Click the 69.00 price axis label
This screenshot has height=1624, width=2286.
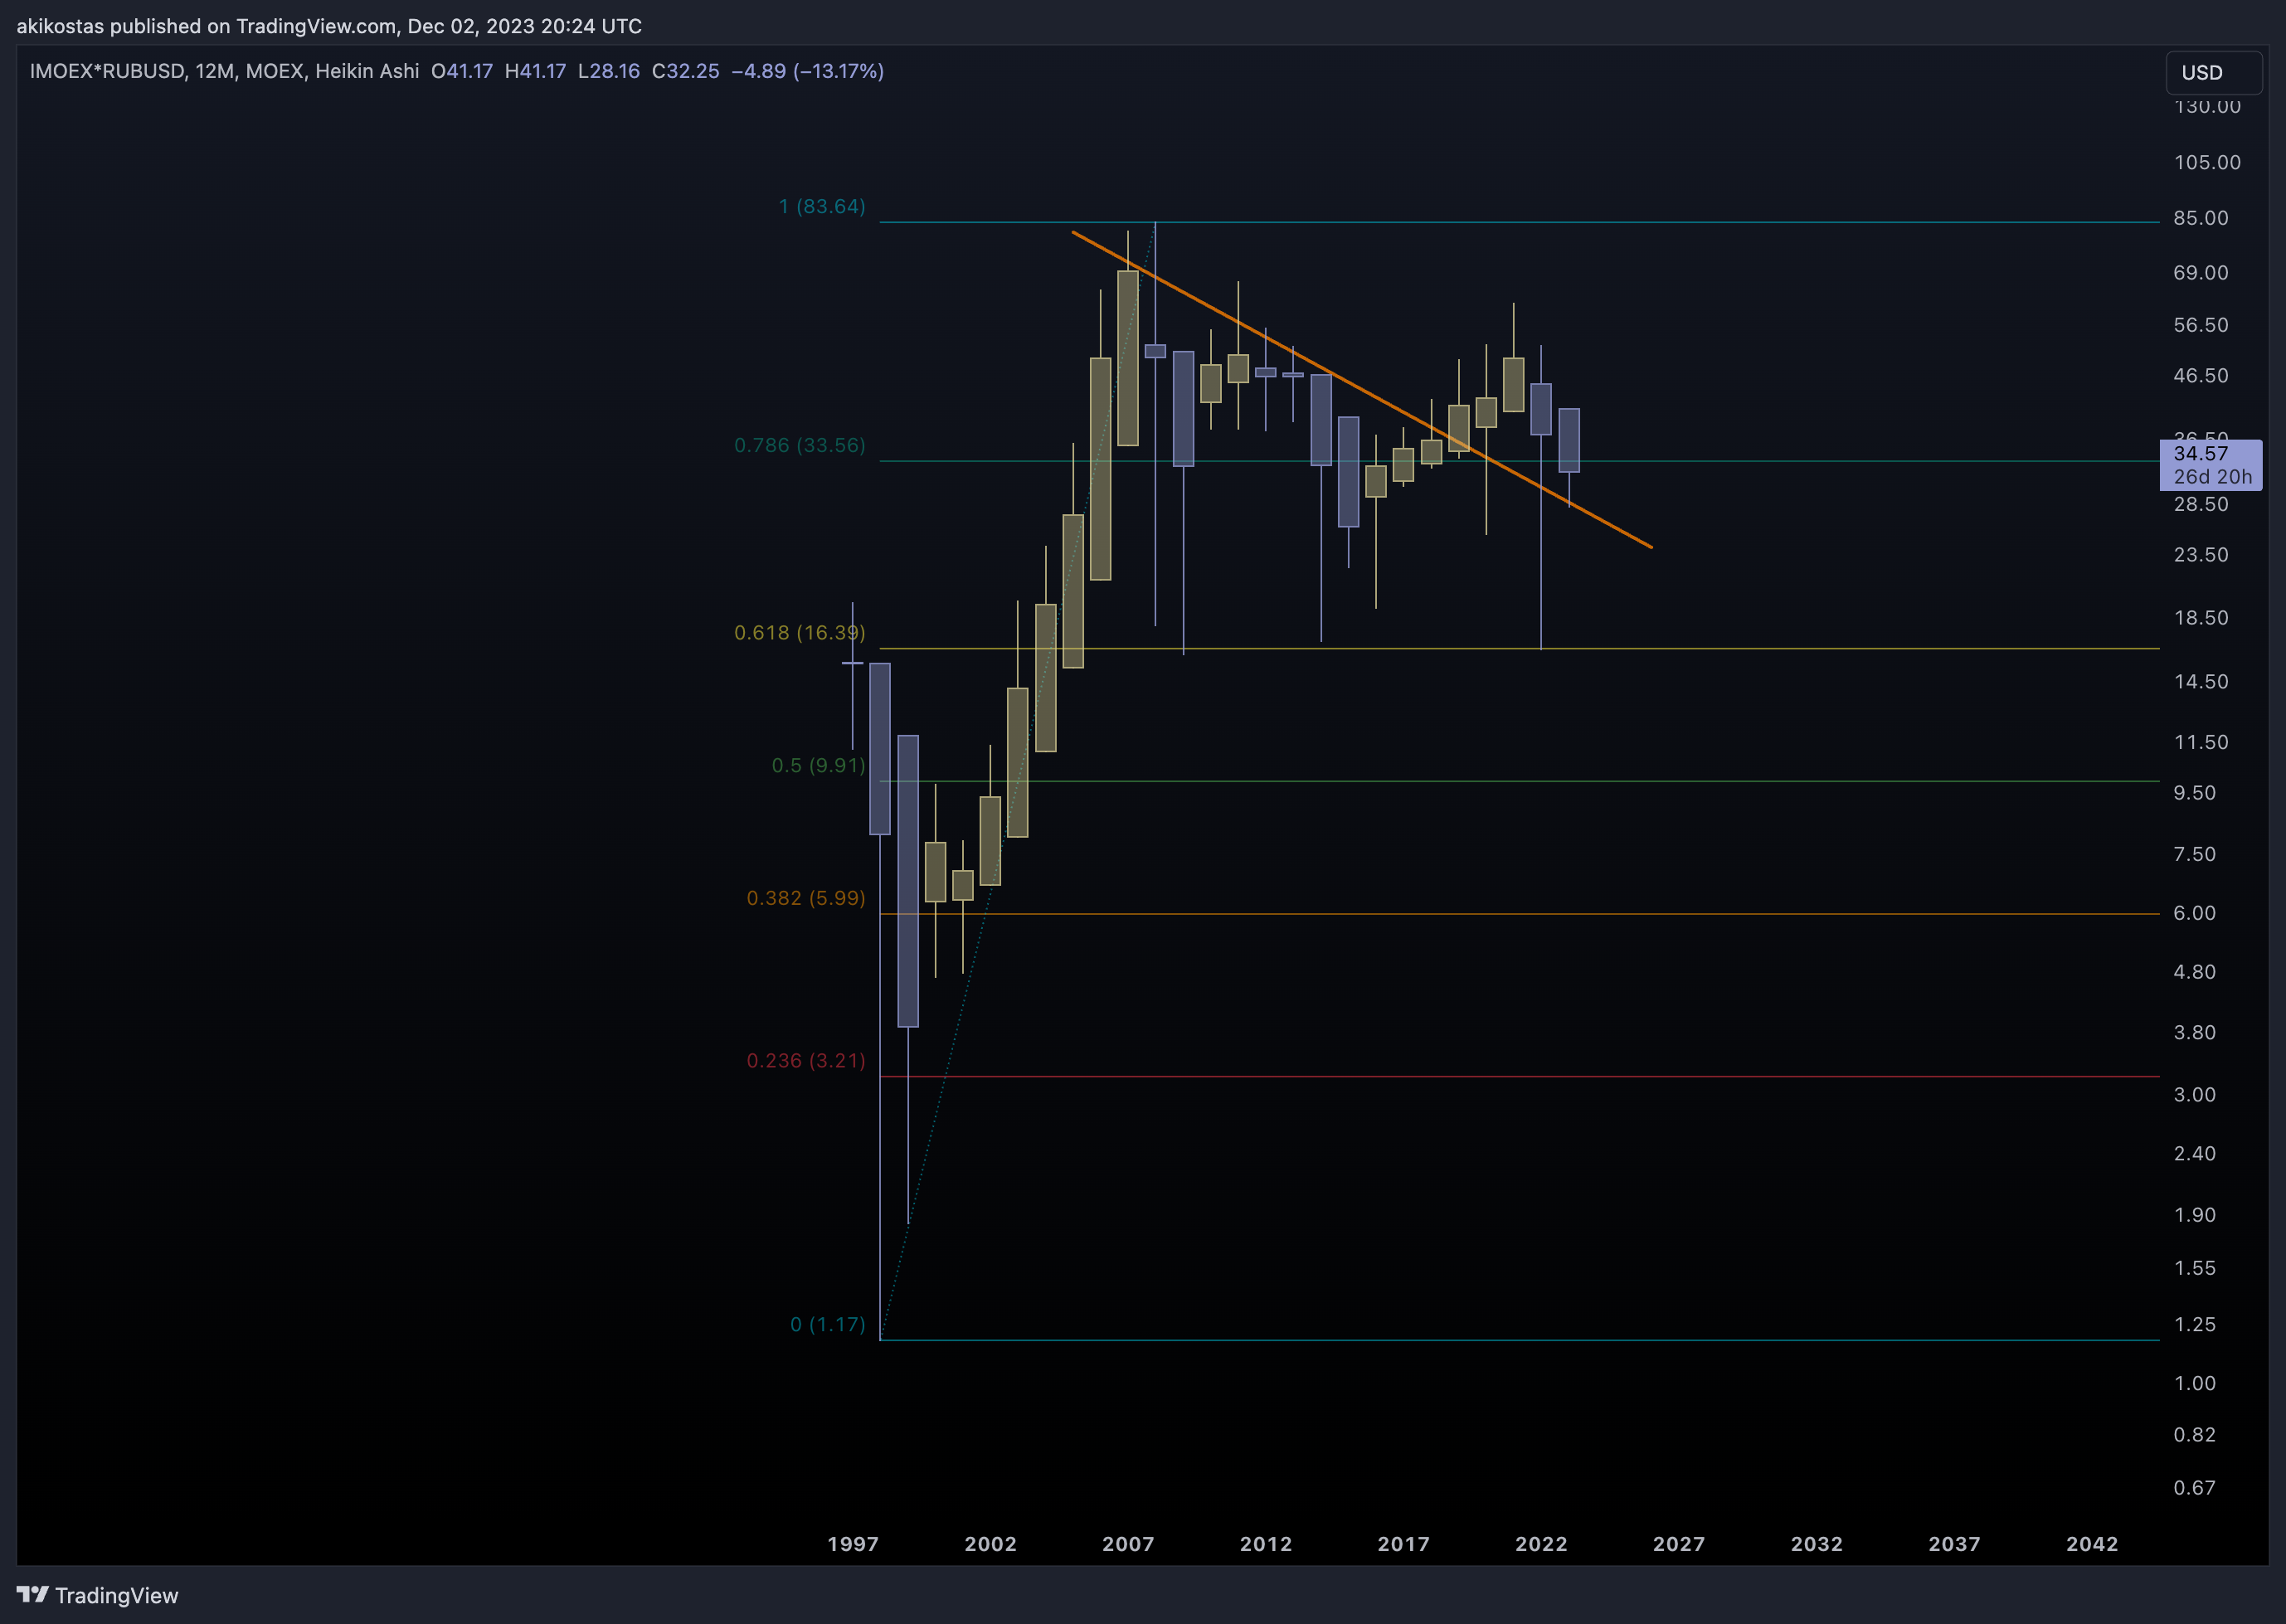2201,272
